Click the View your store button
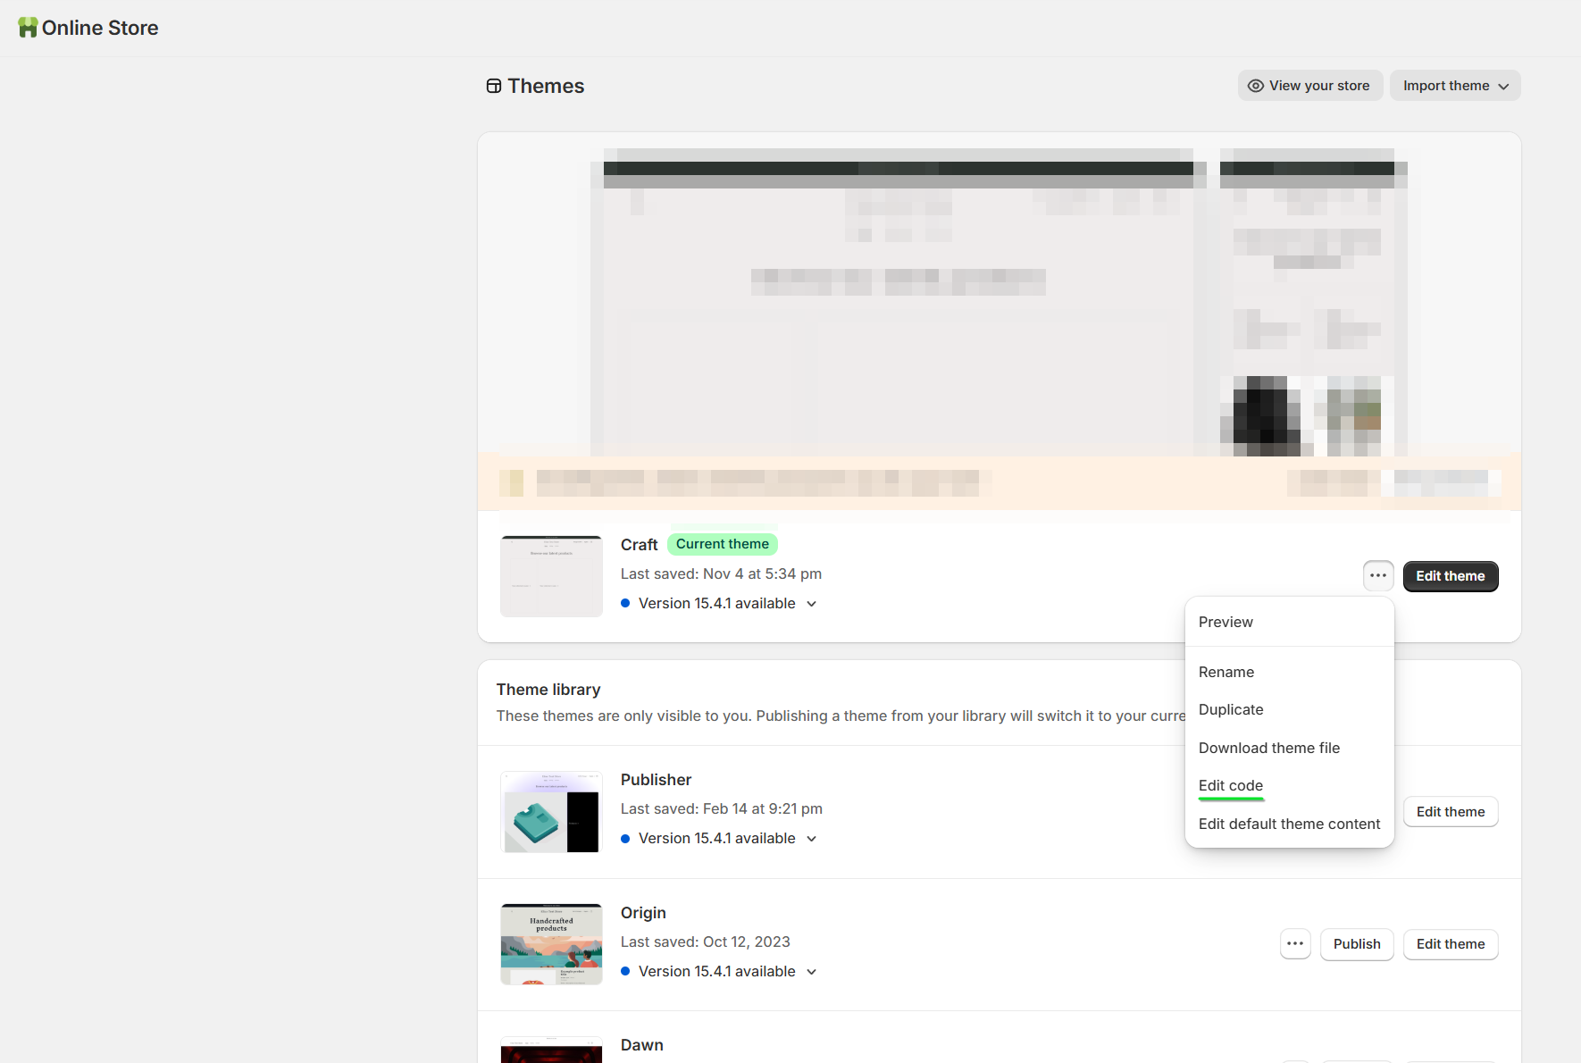Viewport: 1581px width, 1063px height. tap(1310, 86)
